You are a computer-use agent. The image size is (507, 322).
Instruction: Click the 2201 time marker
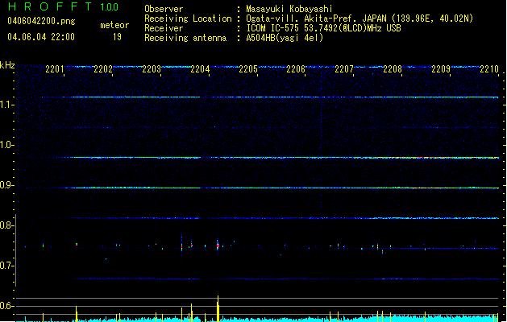[x=55, y=69]
